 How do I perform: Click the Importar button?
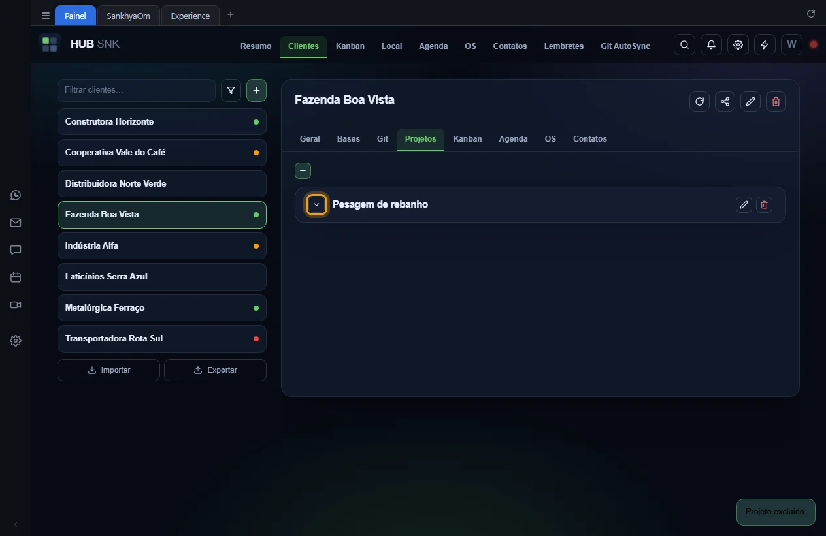pos(108,370)
